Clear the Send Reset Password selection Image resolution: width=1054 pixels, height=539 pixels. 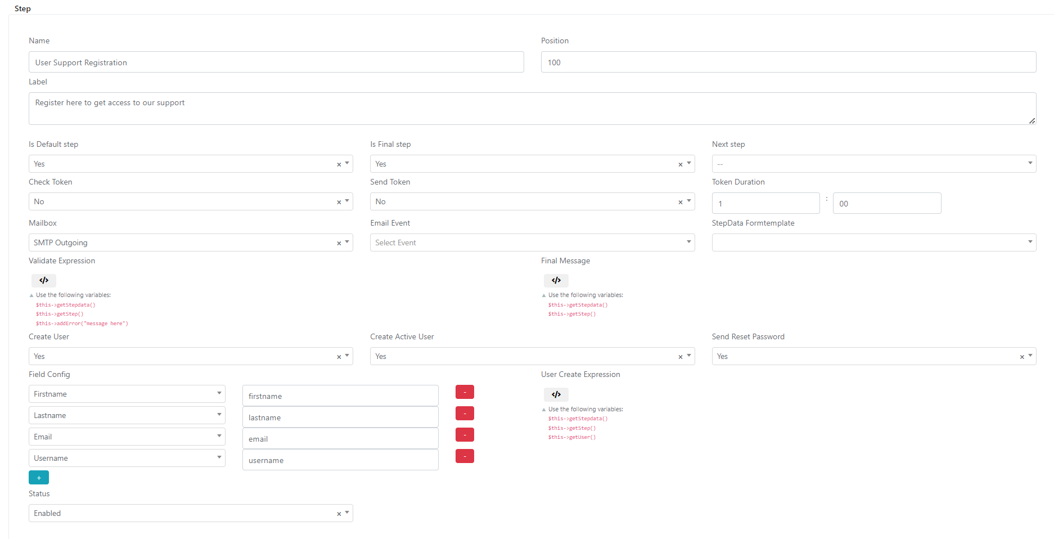[1022, 357]
